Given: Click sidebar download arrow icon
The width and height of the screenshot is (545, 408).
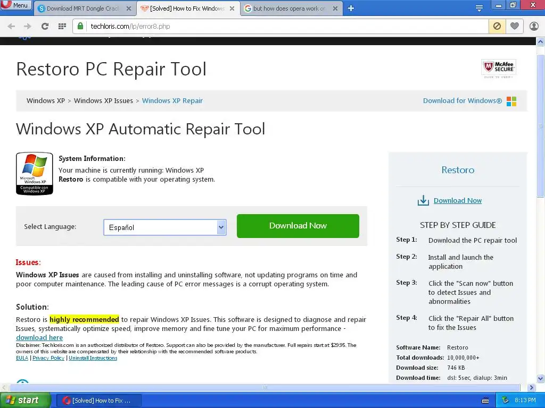Looking at the screenshot, I should tap(423, 200).
